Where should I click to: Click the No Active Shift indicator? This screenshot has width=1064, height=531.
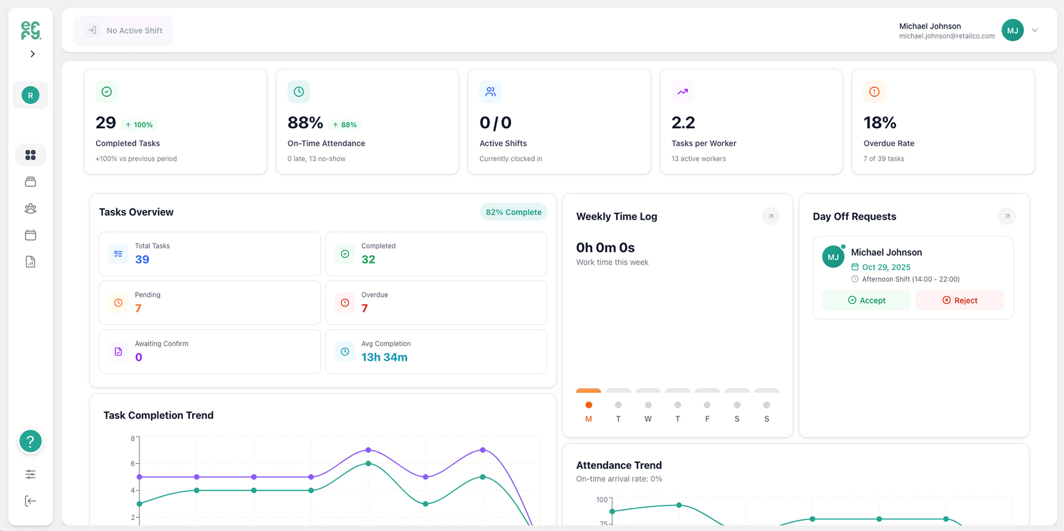(x=124, y=30)
